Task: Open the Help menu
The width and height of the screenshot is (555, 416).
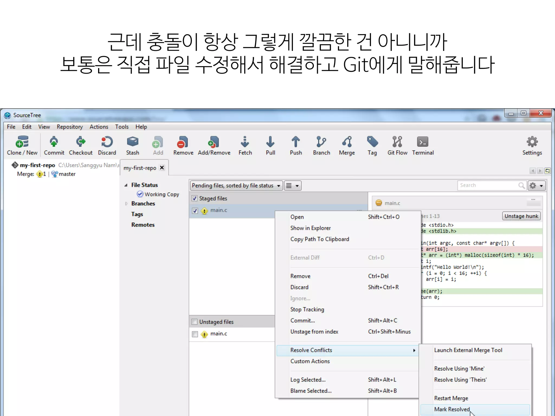Action: click(x=141, y=127)
